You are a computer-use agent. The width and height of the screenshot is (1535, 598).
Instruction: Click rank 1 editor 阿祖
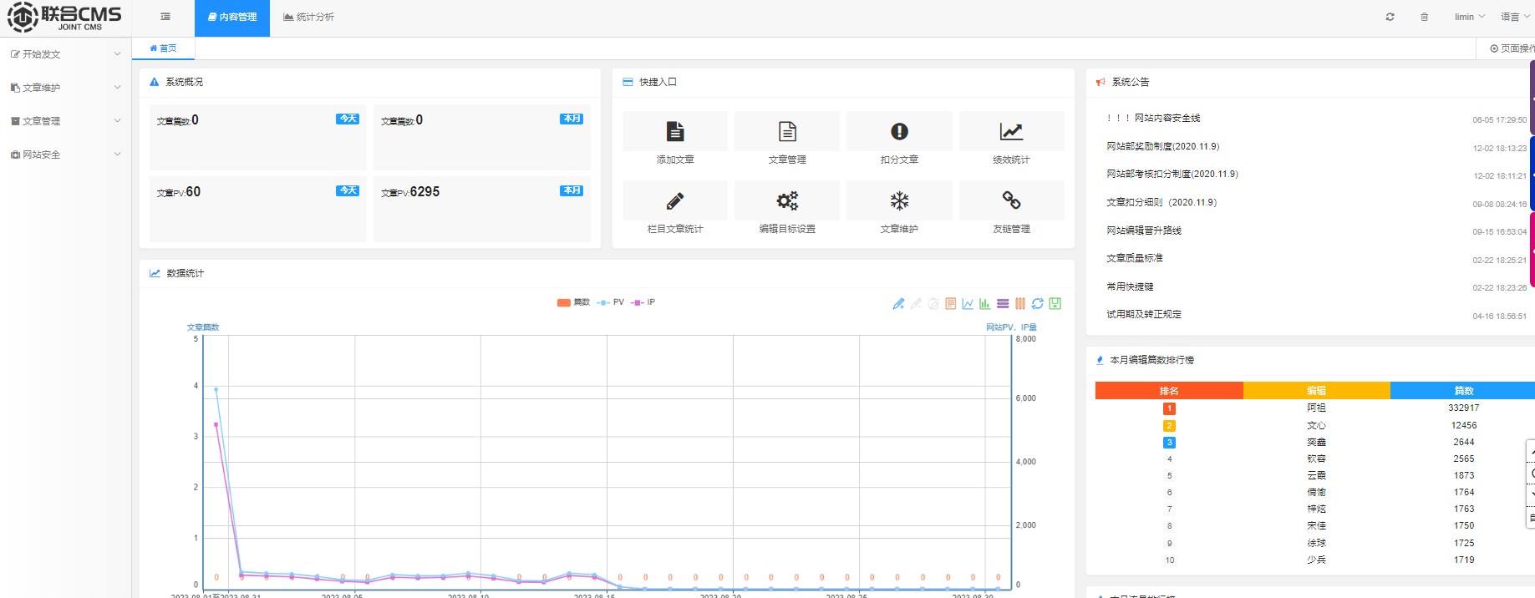(1317, 408)
